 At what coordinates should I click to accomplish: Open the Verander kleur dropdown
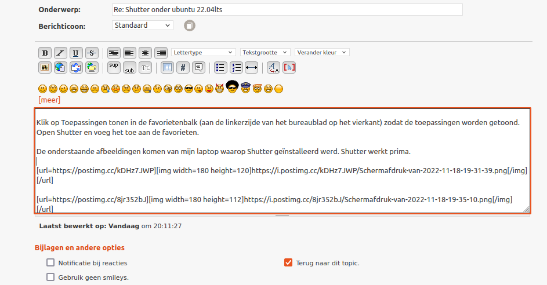coord(322,52)
